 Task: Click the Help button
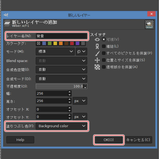click(20, 140)
